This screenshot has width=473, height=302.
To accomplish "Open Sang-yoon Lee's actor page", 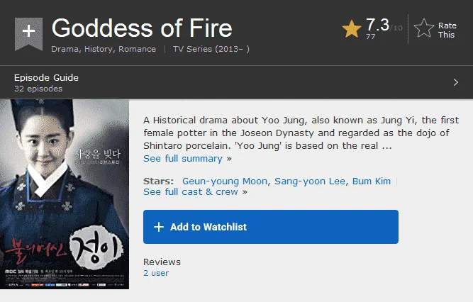I will click(x=310, y=181).
